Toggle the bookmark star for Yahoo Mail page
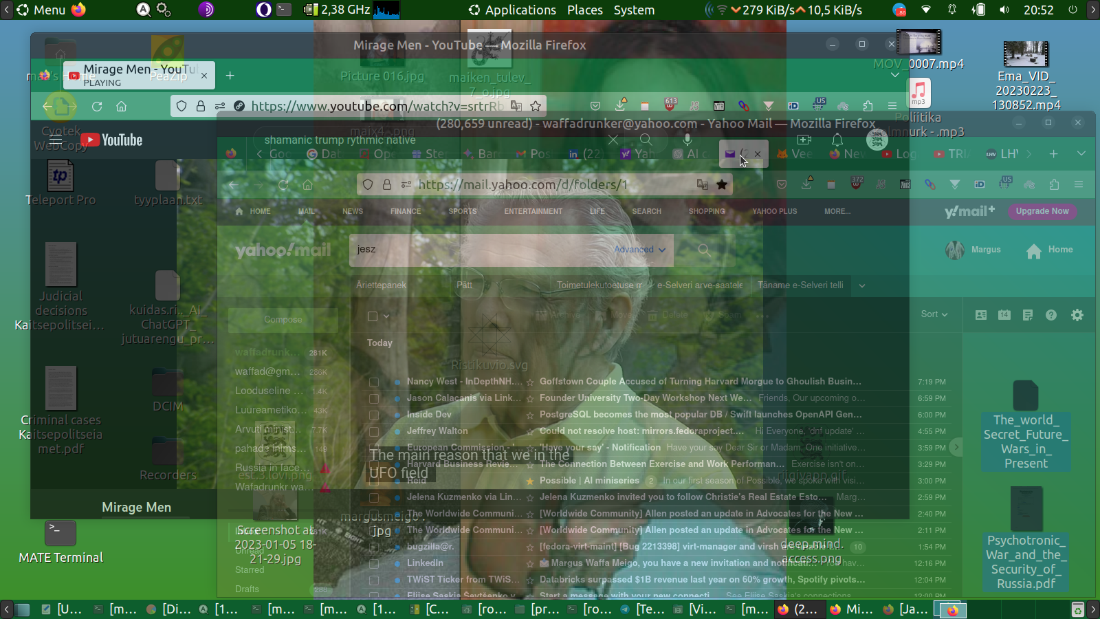 [x=722, y=184]
